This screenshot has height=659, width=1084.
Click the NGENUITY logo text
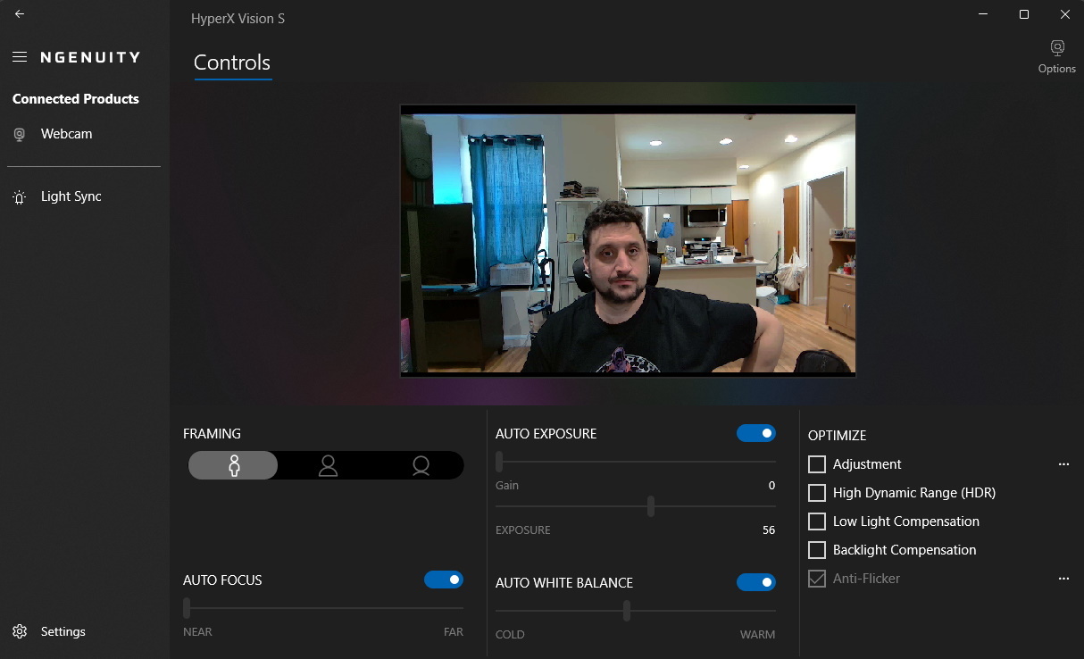pyautogui.click(x=90, y=57)
